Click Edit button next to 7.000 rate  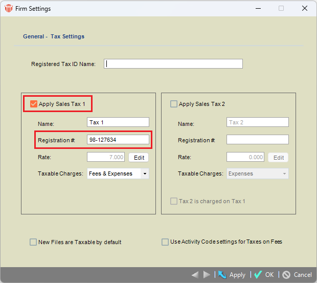point(139,158)
